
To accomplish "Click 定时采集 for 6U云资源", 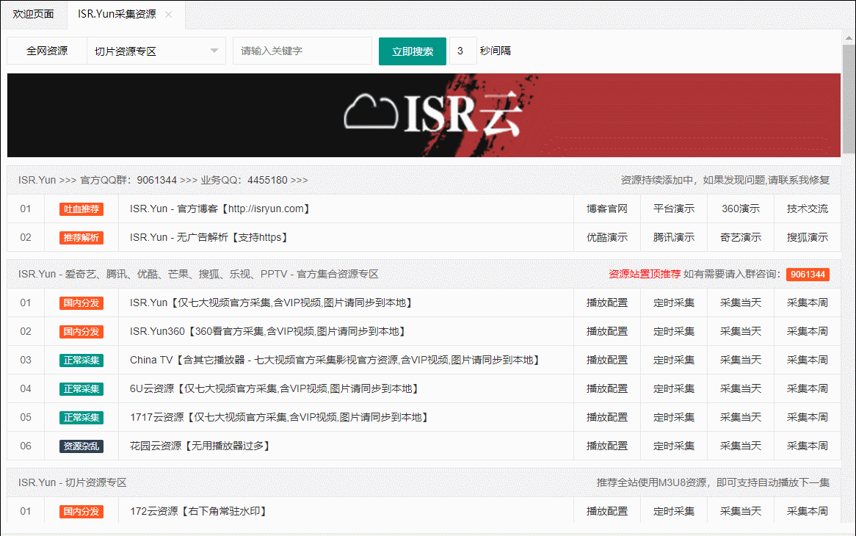I will pyautogui.click(x=673, y=389).
